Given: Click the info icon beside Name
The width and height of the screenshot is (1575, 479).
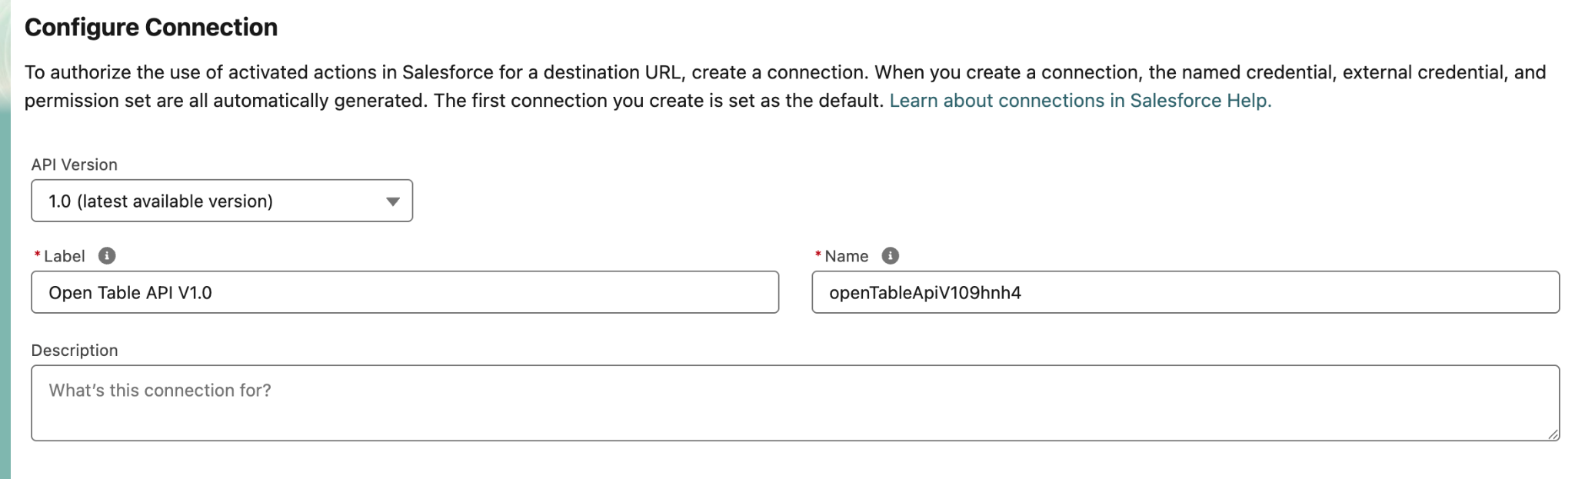Looking at the screenshot, I should (x=890, y=256).
